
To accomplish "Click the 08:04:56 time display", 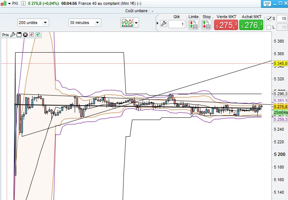I will click(69, 3).
